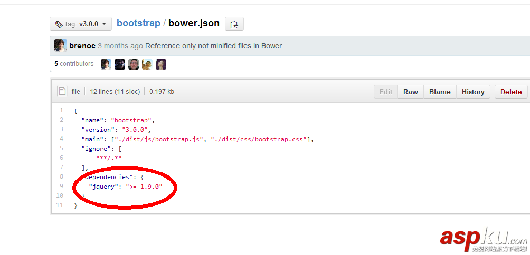Image resolution: width=530 pixels, height=255 pixels.
Task: View the Raw file
Action: coord(411,92)
